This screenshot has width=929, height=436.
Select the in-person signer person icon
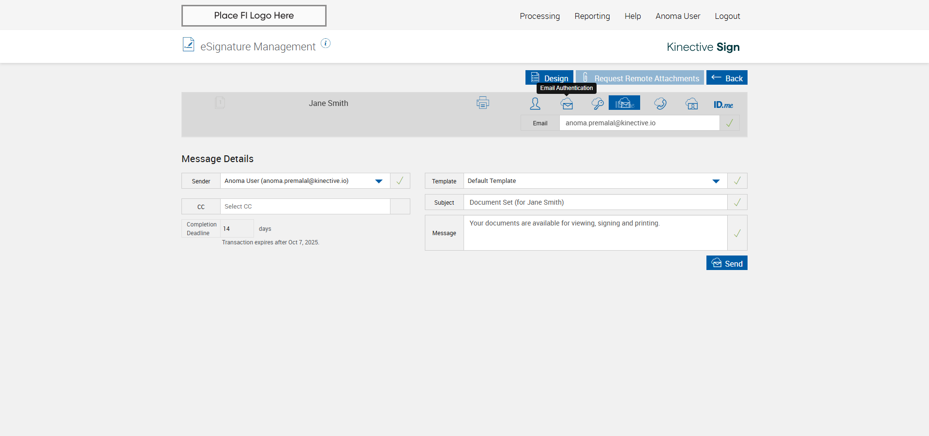535,104
